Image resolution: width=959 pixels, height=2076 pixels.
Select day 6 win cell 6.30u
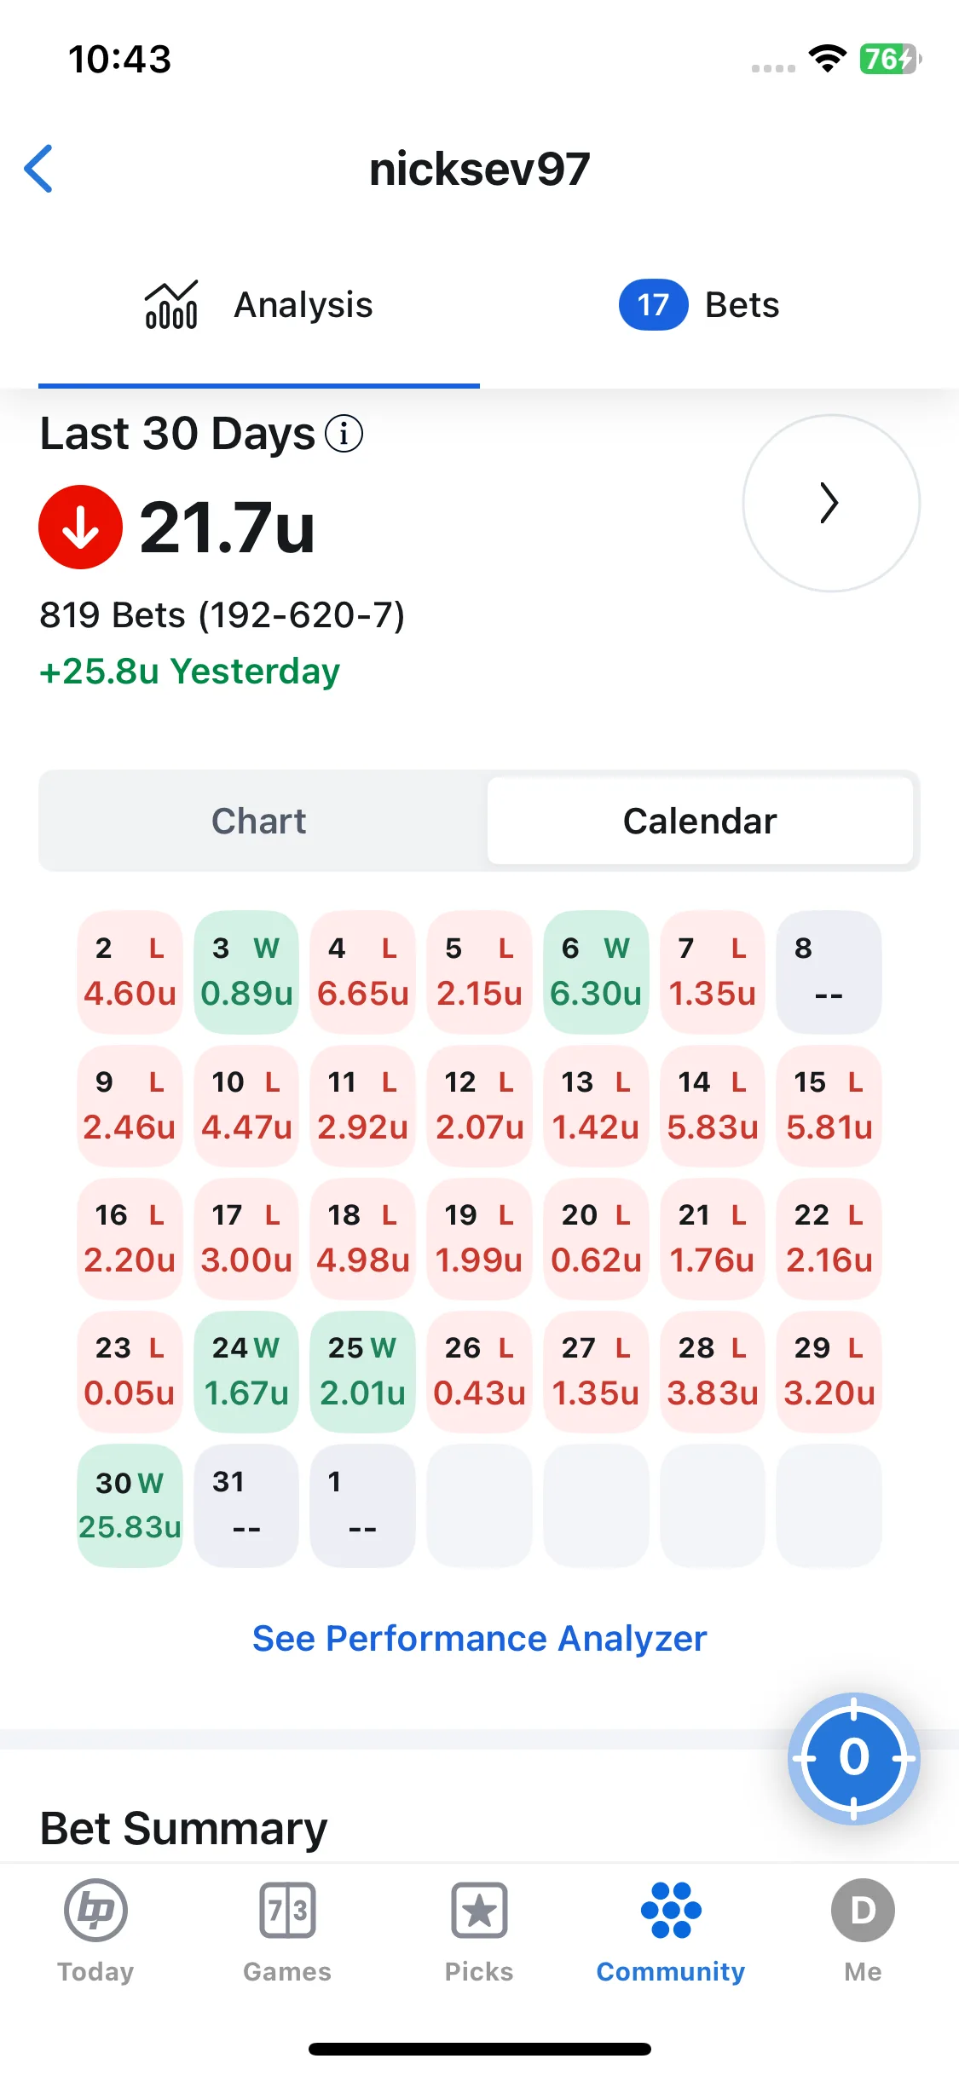[x=596, y=972]
